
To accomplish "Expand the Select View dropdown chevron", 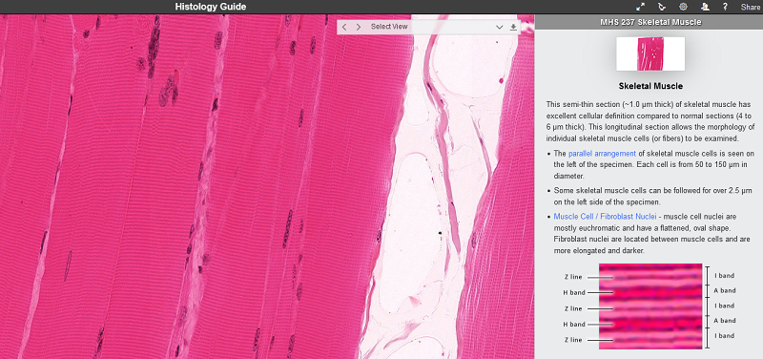I will point(499,28).
